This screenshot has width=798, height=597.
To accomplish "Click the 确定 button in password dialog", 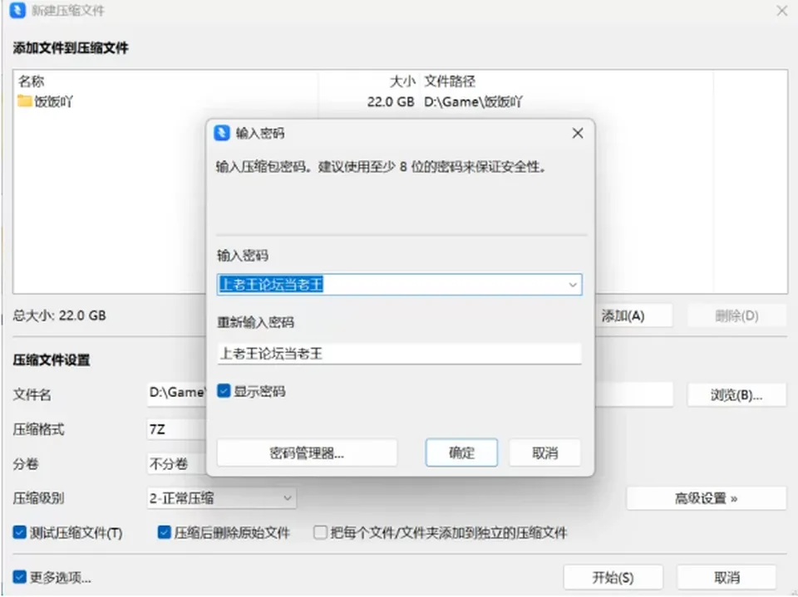I will [x=461, y=453].
